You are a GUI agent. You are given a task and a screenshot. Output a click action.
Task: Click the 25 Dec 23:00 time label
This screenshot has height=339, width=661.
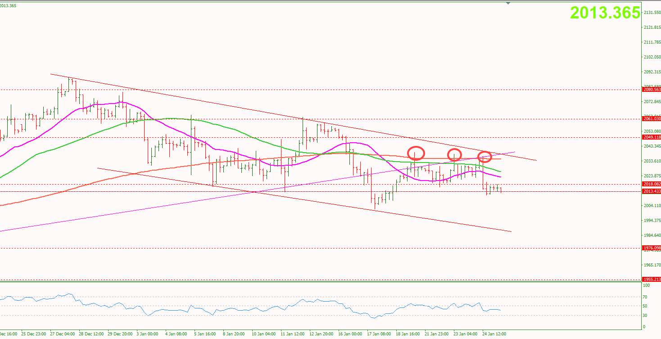click(x=33, y=334)
